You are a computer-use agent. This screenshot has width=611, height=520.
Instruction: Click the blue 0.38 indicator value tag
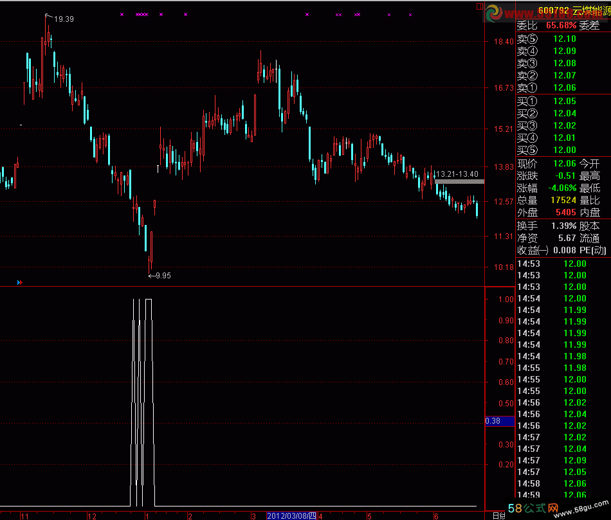pos(499,422)
